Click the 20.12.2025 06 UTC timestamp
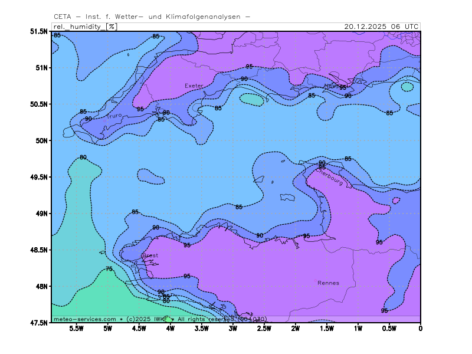The image size is (472, 354). [381, 27]
